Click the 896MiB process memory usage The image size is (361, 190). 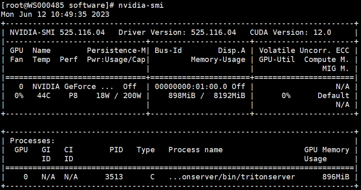coord(335,177)
